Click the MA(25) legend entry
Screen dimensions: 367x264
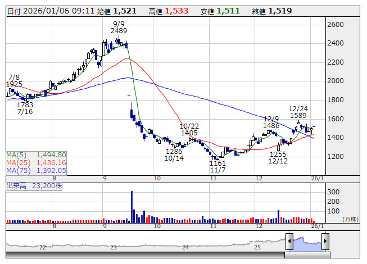pyautogui.click(x=37, y=162)
